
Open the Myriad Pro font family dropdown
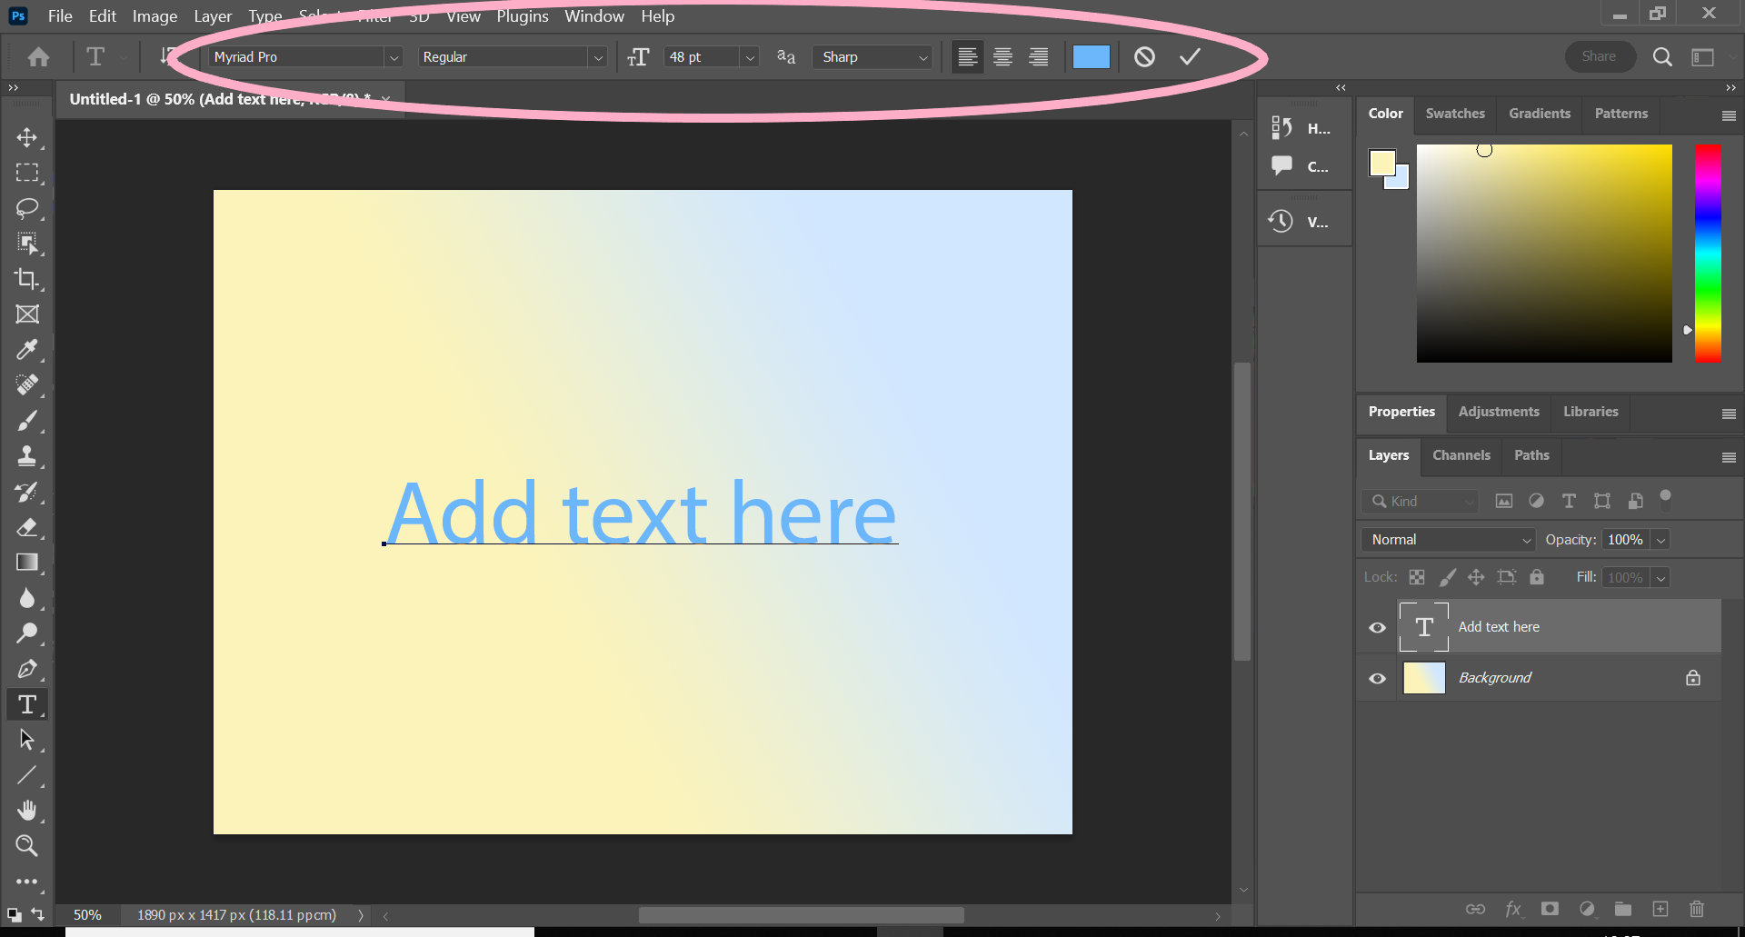coord(394,57)
